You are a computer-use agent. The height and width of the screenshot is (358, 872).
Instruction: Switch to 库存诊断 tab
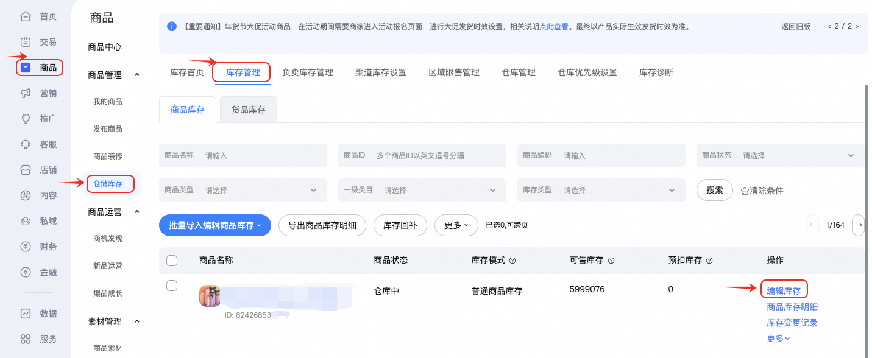[656, 72]
